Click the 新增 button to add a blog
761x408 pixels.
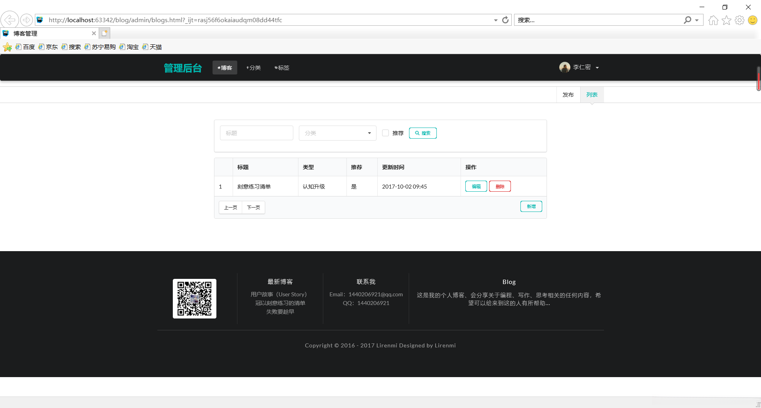tap(531, 206)
